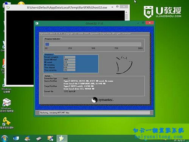This screenshot has height=142, width=189.
Task: Click the console window icon beside the path
Action: point(8,8)
